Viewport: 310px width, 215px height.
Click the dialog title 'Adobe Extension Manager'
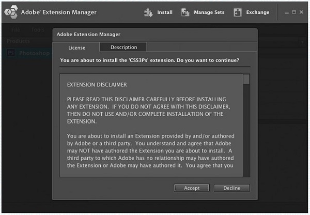(x=88, y=35)
